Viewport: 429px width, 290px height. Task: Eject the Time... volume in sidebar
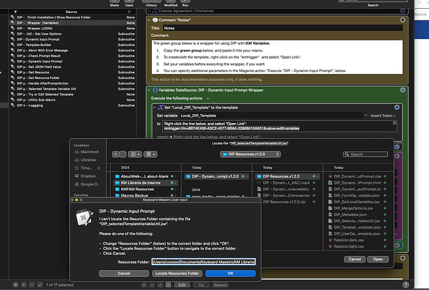coord(99,168)
